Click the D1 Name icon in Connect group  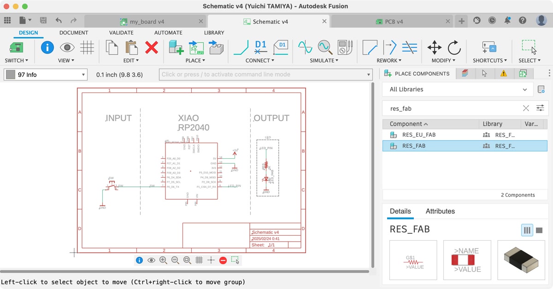click(261, 47)
